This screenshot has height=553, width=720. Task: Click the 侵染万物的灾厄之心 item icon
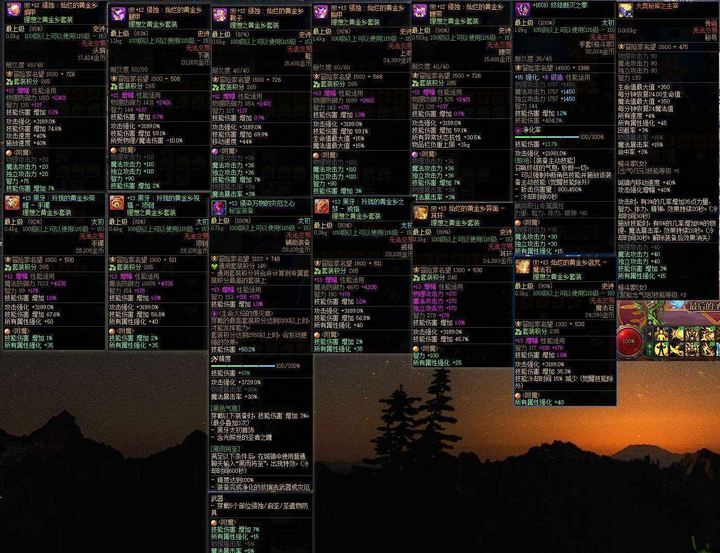[x=219, y=207]
